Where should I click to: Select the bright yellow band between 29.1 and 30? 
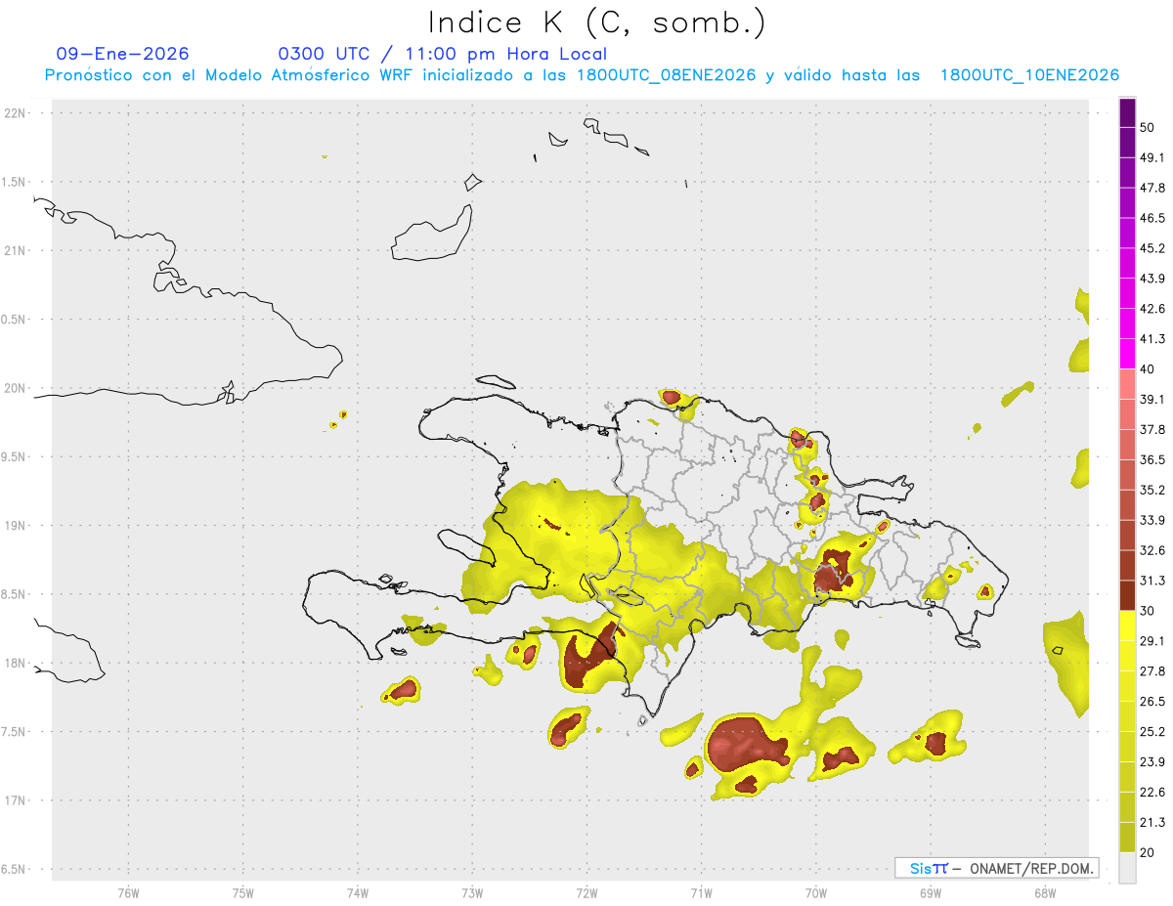click(x=1128, y=626)
